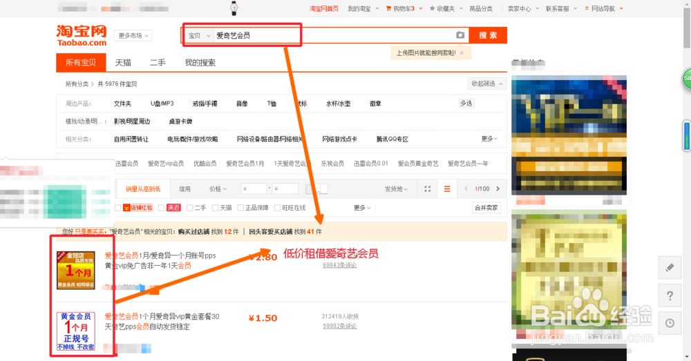Click the Taobao.com logo
Screen dimensions: 691x361
pyautogui.click(x=82, y=36)
